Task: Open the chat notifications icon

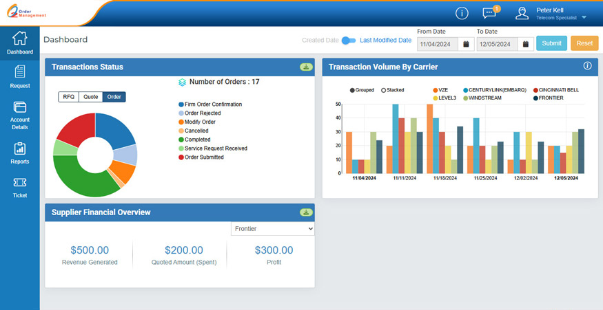Action: tap(489, 13)
